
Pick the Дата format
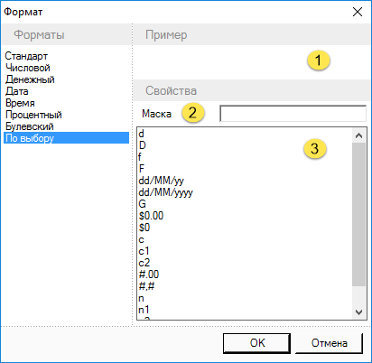(17, 91)
